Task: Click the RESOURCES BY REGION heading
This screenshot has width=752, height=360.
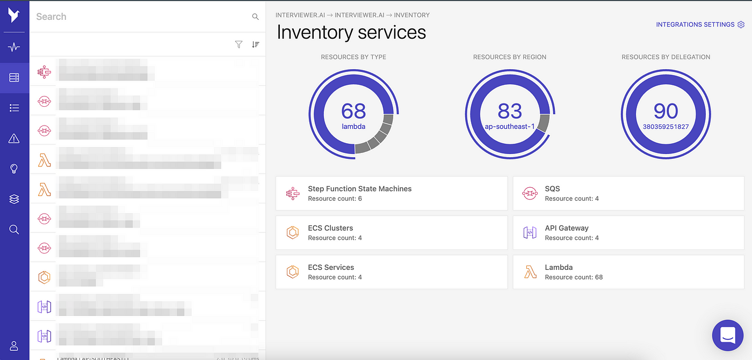Action: [x=510, y=57]
